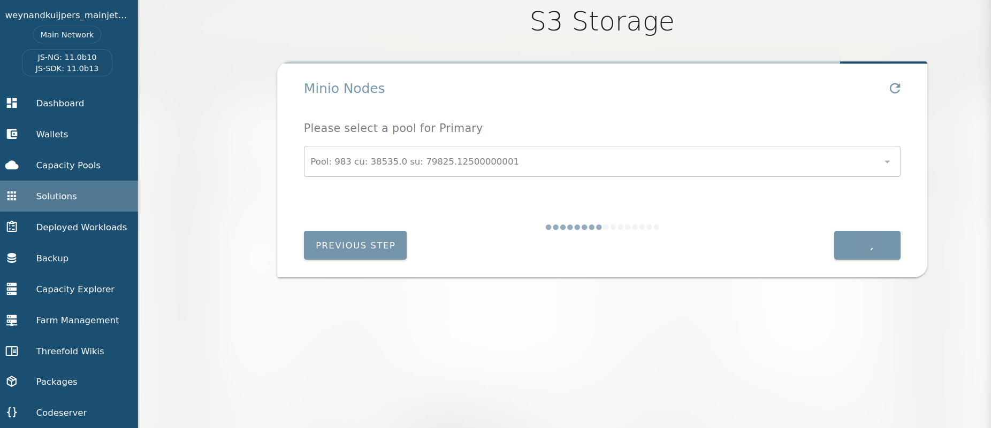Screen dimensions: 991x428
Task: Click the next step button beside the dots
Action: (x=867, y=245)
